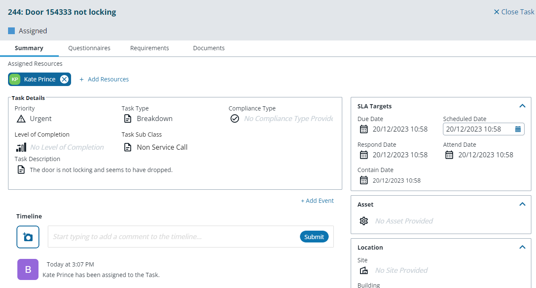
Task: Collapse the SLA Targets panel
Action: [522, 106]
